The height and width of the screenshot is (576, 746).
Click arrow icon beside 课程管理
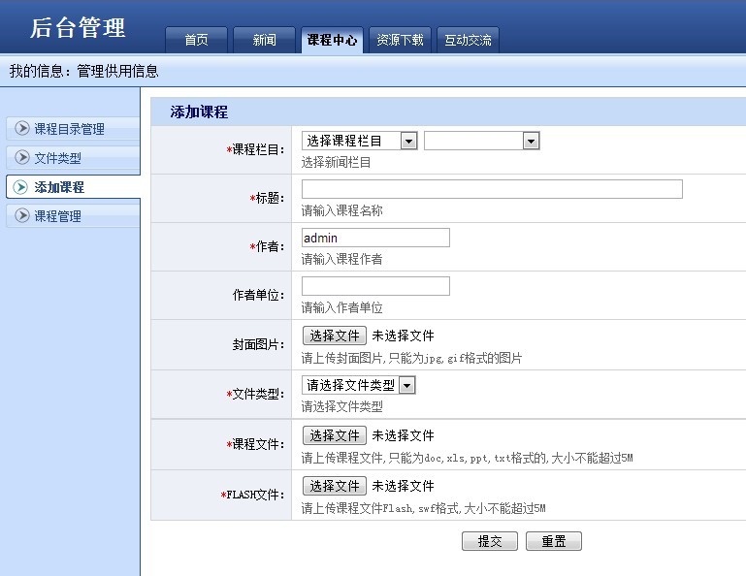(x=22, y=216)
